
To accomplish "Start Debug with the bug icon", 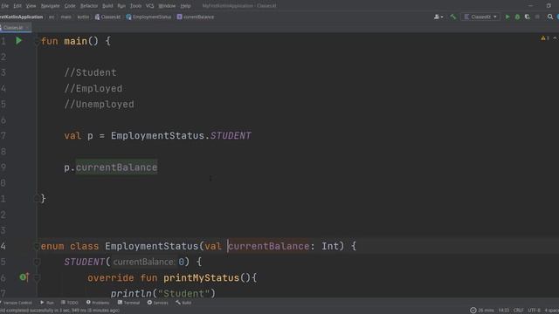I will [517, 17].
